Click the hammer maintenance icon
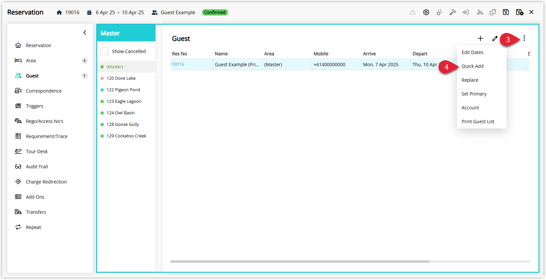This screenshot has width=546, height=280. click(453, 12)
